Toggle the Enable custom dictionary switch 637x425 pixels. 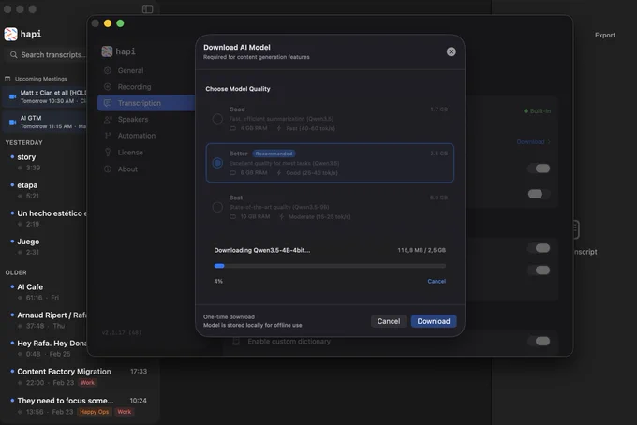pyautogui.click(x=539, y=342)
